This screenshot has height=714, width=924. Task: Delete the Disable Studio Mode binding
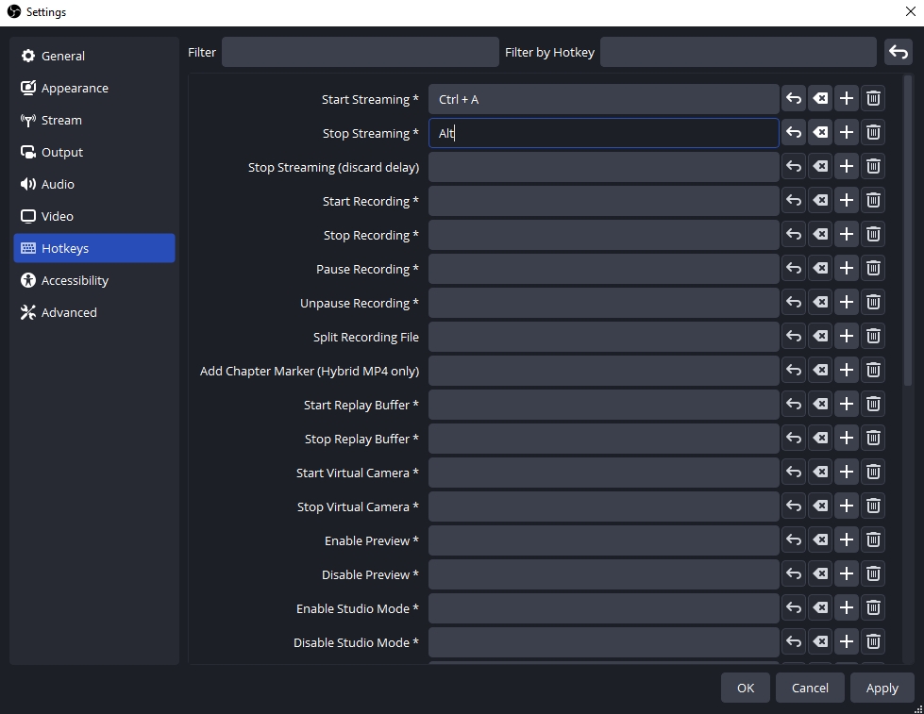coord(873,642)
